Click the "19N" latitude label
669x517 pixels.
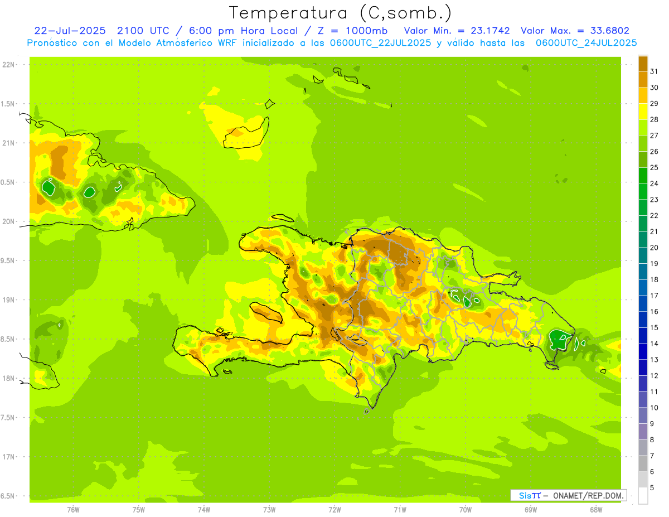[8, 300]
